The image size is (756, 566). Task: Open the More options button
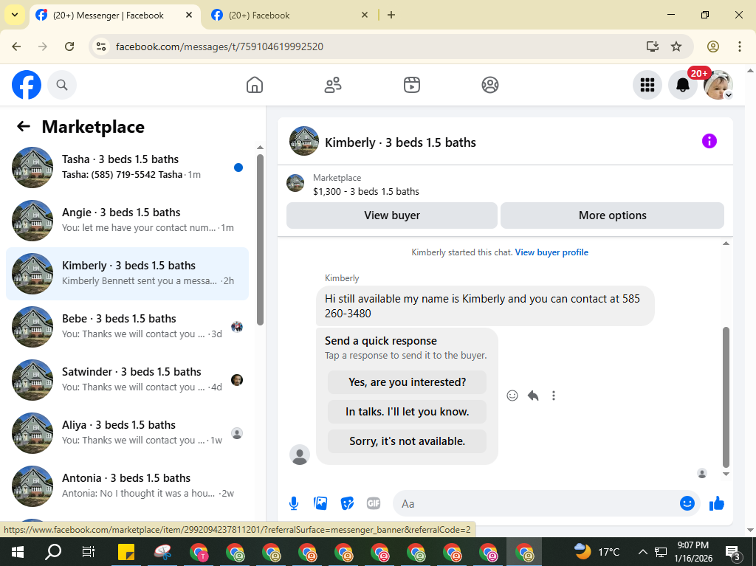click(x=612, y=215)
